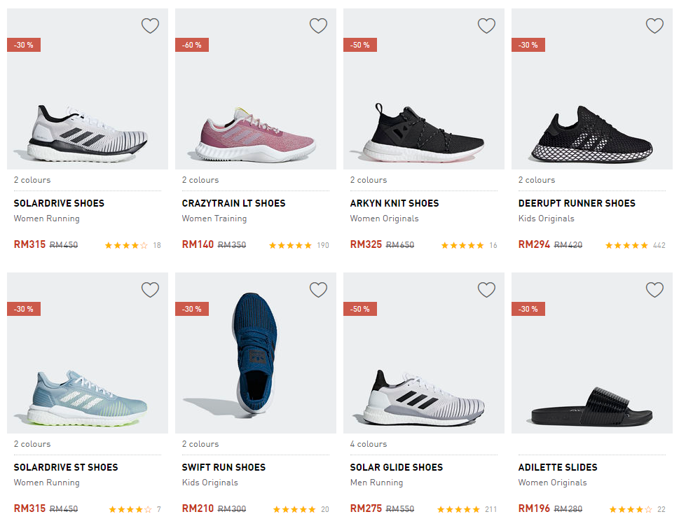
Task: Select the Arkyn Knit Shoes product image
Action: pyautogui.click(x=423, y=133)
